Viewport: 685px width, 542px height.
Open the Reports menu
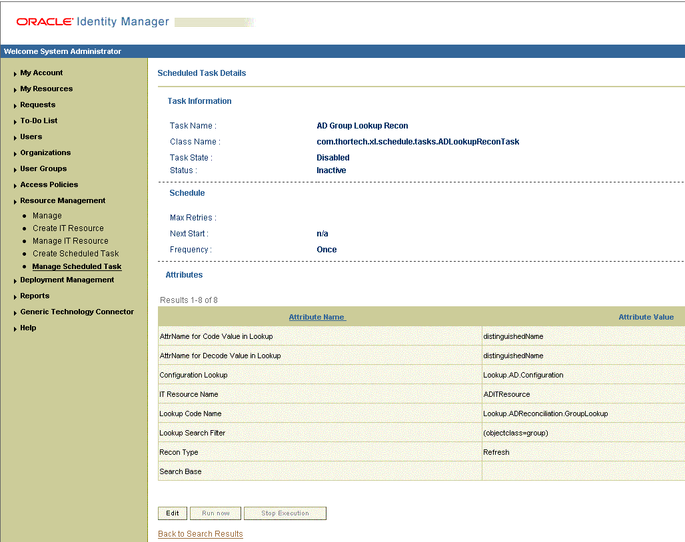pos(35,296)
